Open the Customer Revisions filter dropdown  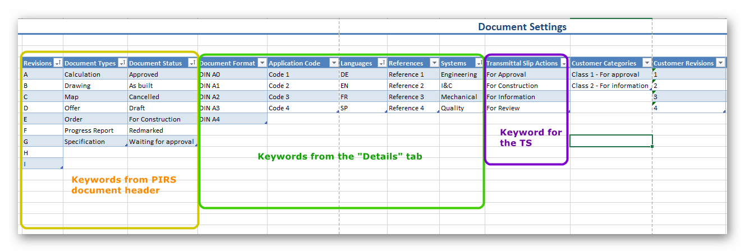click(x=721, y=63)
